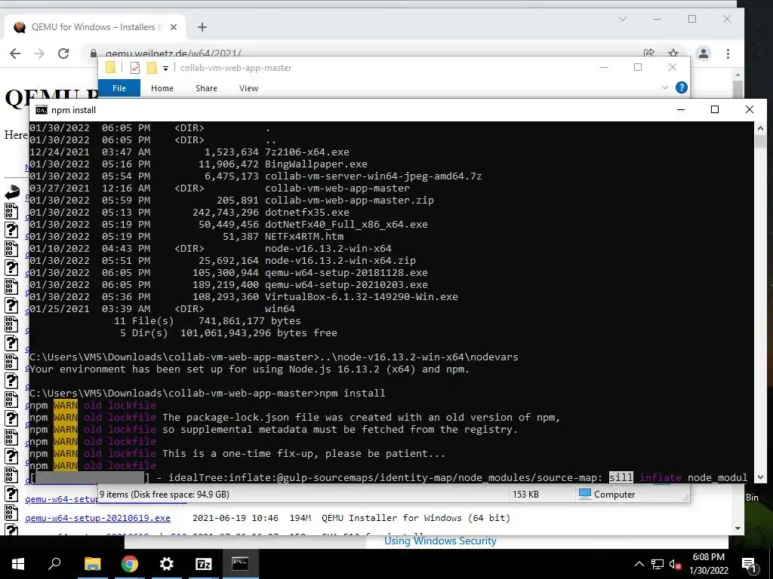The image size is (773, 579).
Task: Reload the QEMU page in Chrome
Action: click(x=63, y=54)
